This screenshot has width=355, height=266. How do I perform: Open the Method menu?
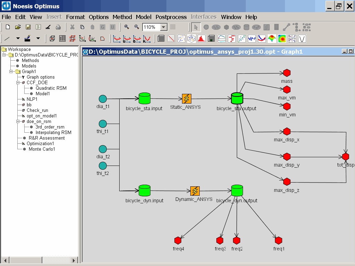[x=122, y=17]
